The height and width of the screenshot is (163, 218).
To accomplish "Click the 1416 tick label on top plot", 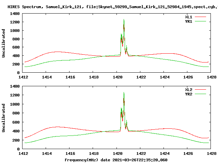I will (70, 77).
